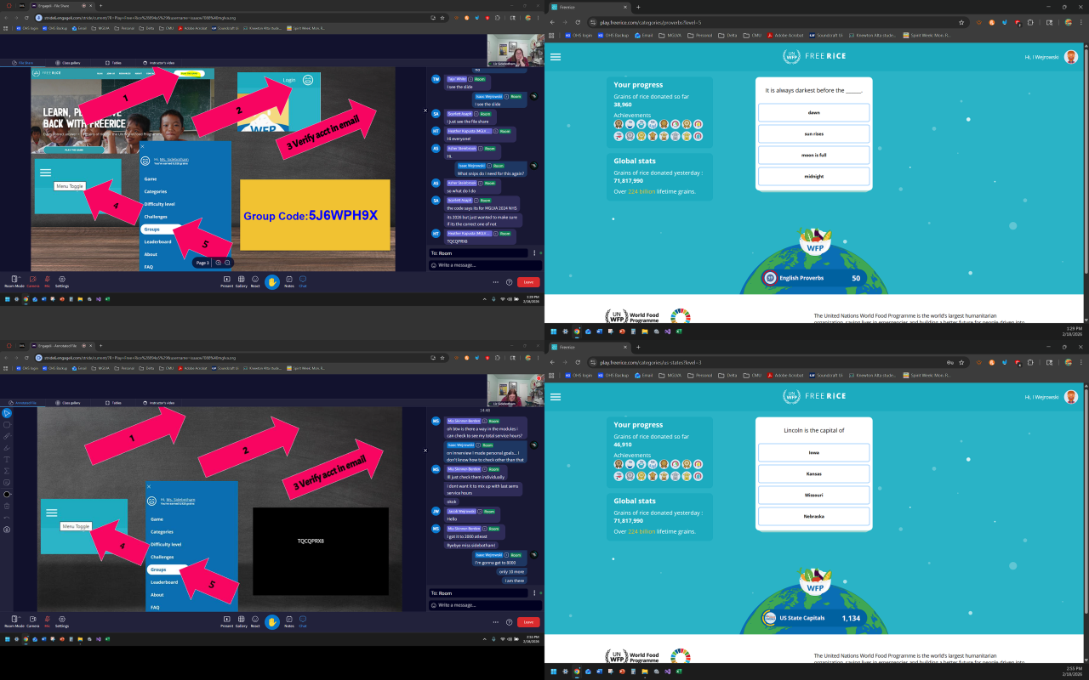Image resolution: width=1089 pixels, height=680 pixels.
Task: Choose the "moon is full" answer option
Action: click(x=813, y=156)
